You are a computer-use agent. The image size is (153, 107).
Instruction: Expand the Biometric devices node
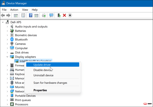7,35
